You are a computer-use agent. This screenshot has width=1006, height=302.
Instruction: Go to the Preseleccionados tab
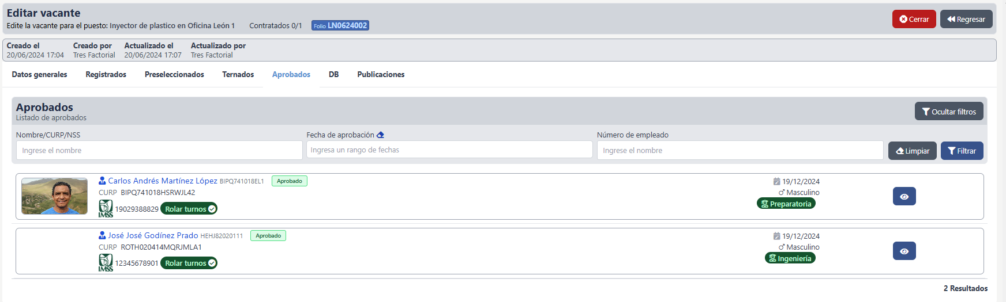click(174, 75)
